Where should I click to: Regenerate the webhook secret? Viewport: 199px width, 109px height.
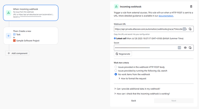[x=123, y=54]
